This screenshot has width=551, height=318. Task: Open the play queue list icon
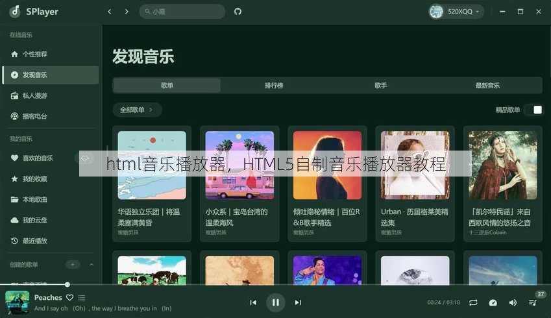533,302
